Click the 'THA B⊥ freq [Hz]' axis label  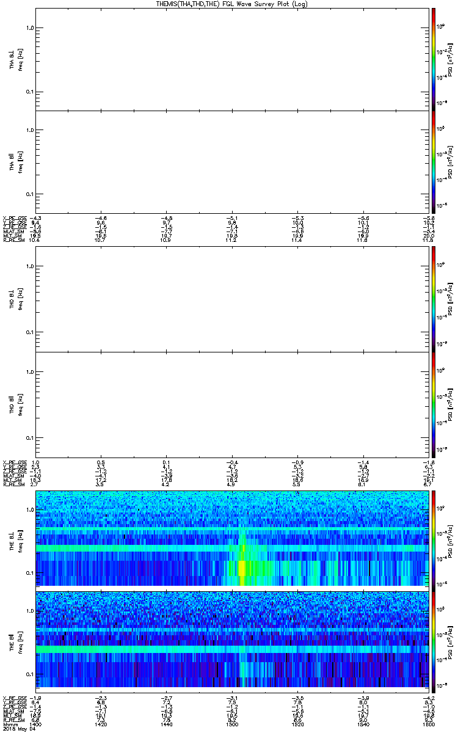[x=16, y=59]
